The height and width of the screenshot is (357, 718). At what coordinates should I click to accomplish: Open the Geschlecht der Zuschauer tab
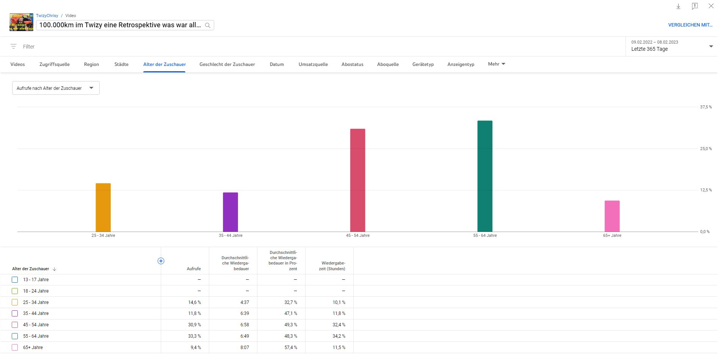[x=227, y=64]
